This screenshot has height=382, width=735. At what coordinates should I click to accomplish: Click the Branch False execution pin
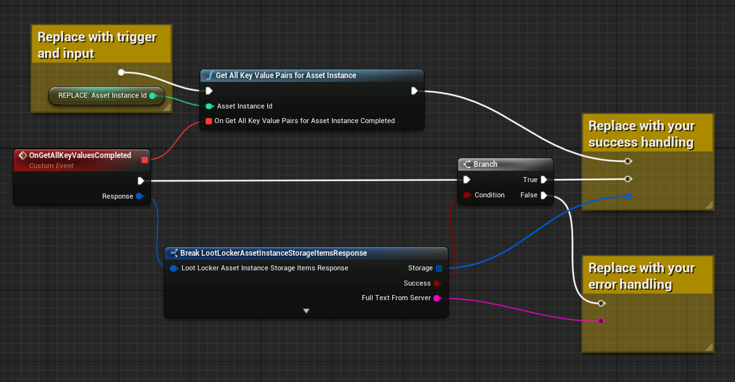(544, 195)
